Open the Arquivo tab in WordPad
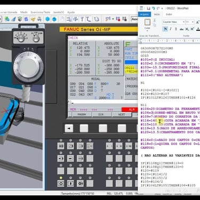The width and height of the screenshot is (200, 200). click(145, 14)
